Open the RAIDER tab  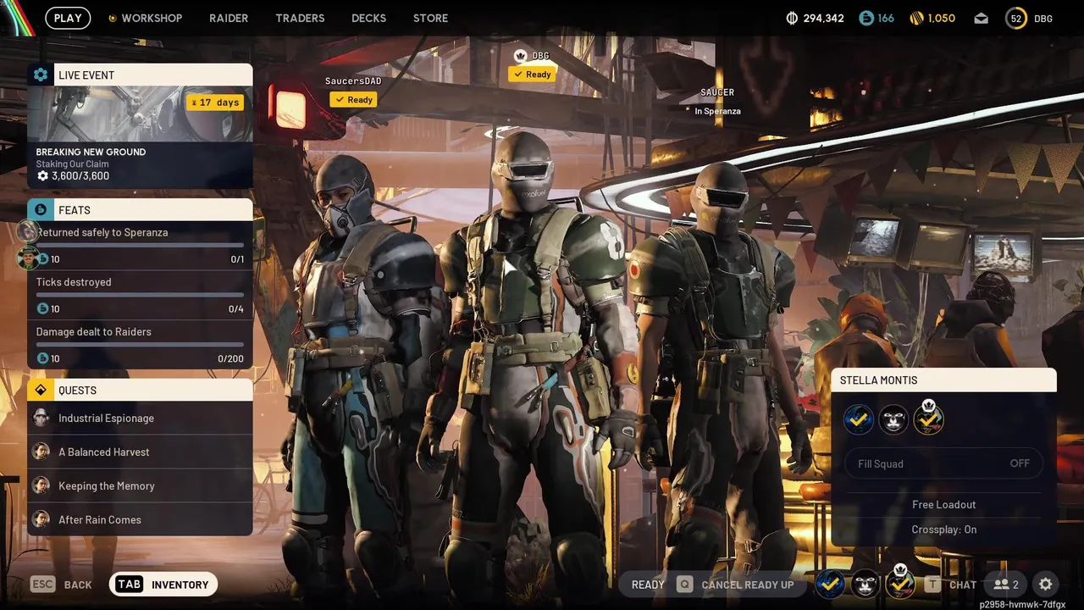pos(229,18)
